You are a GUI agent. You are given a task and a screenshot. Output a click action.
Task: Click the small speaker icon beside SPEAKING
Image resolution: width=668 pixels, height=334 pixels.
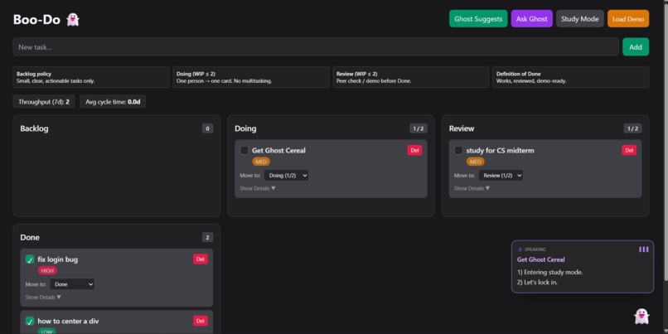(x=520, y=249)
